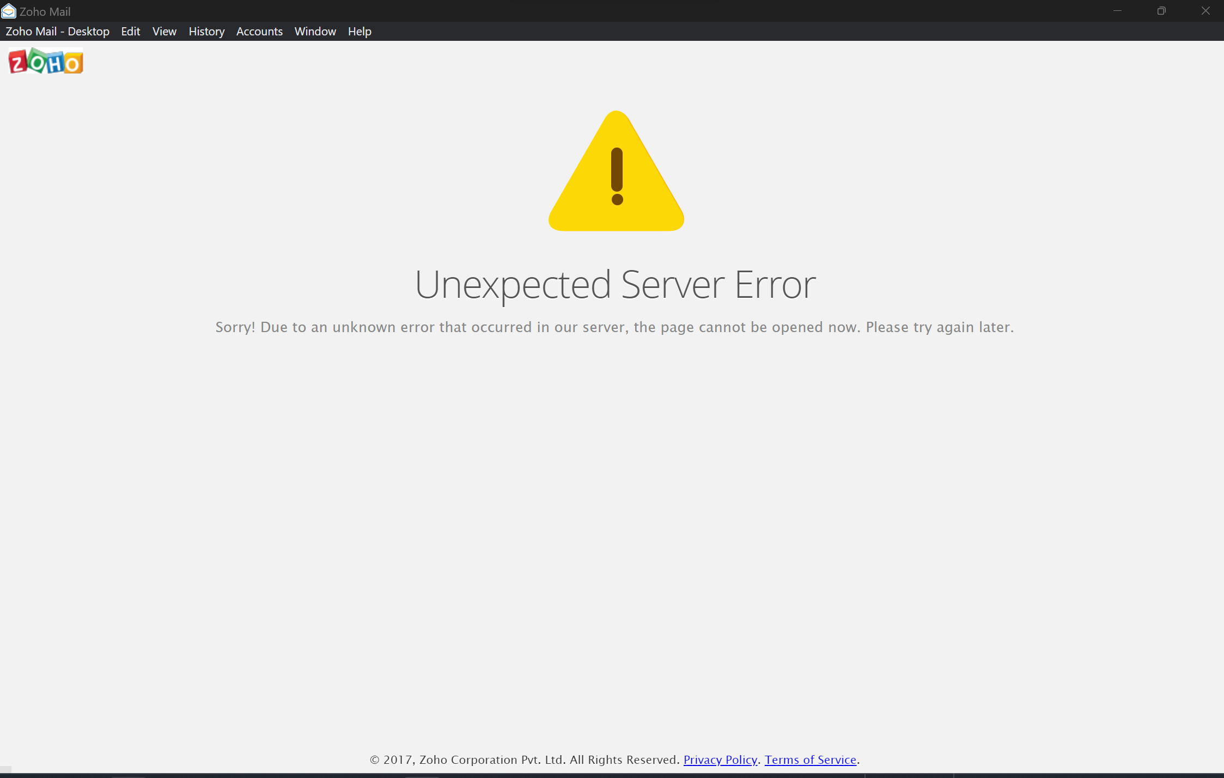Open the Accounts menu

point(259,32)
